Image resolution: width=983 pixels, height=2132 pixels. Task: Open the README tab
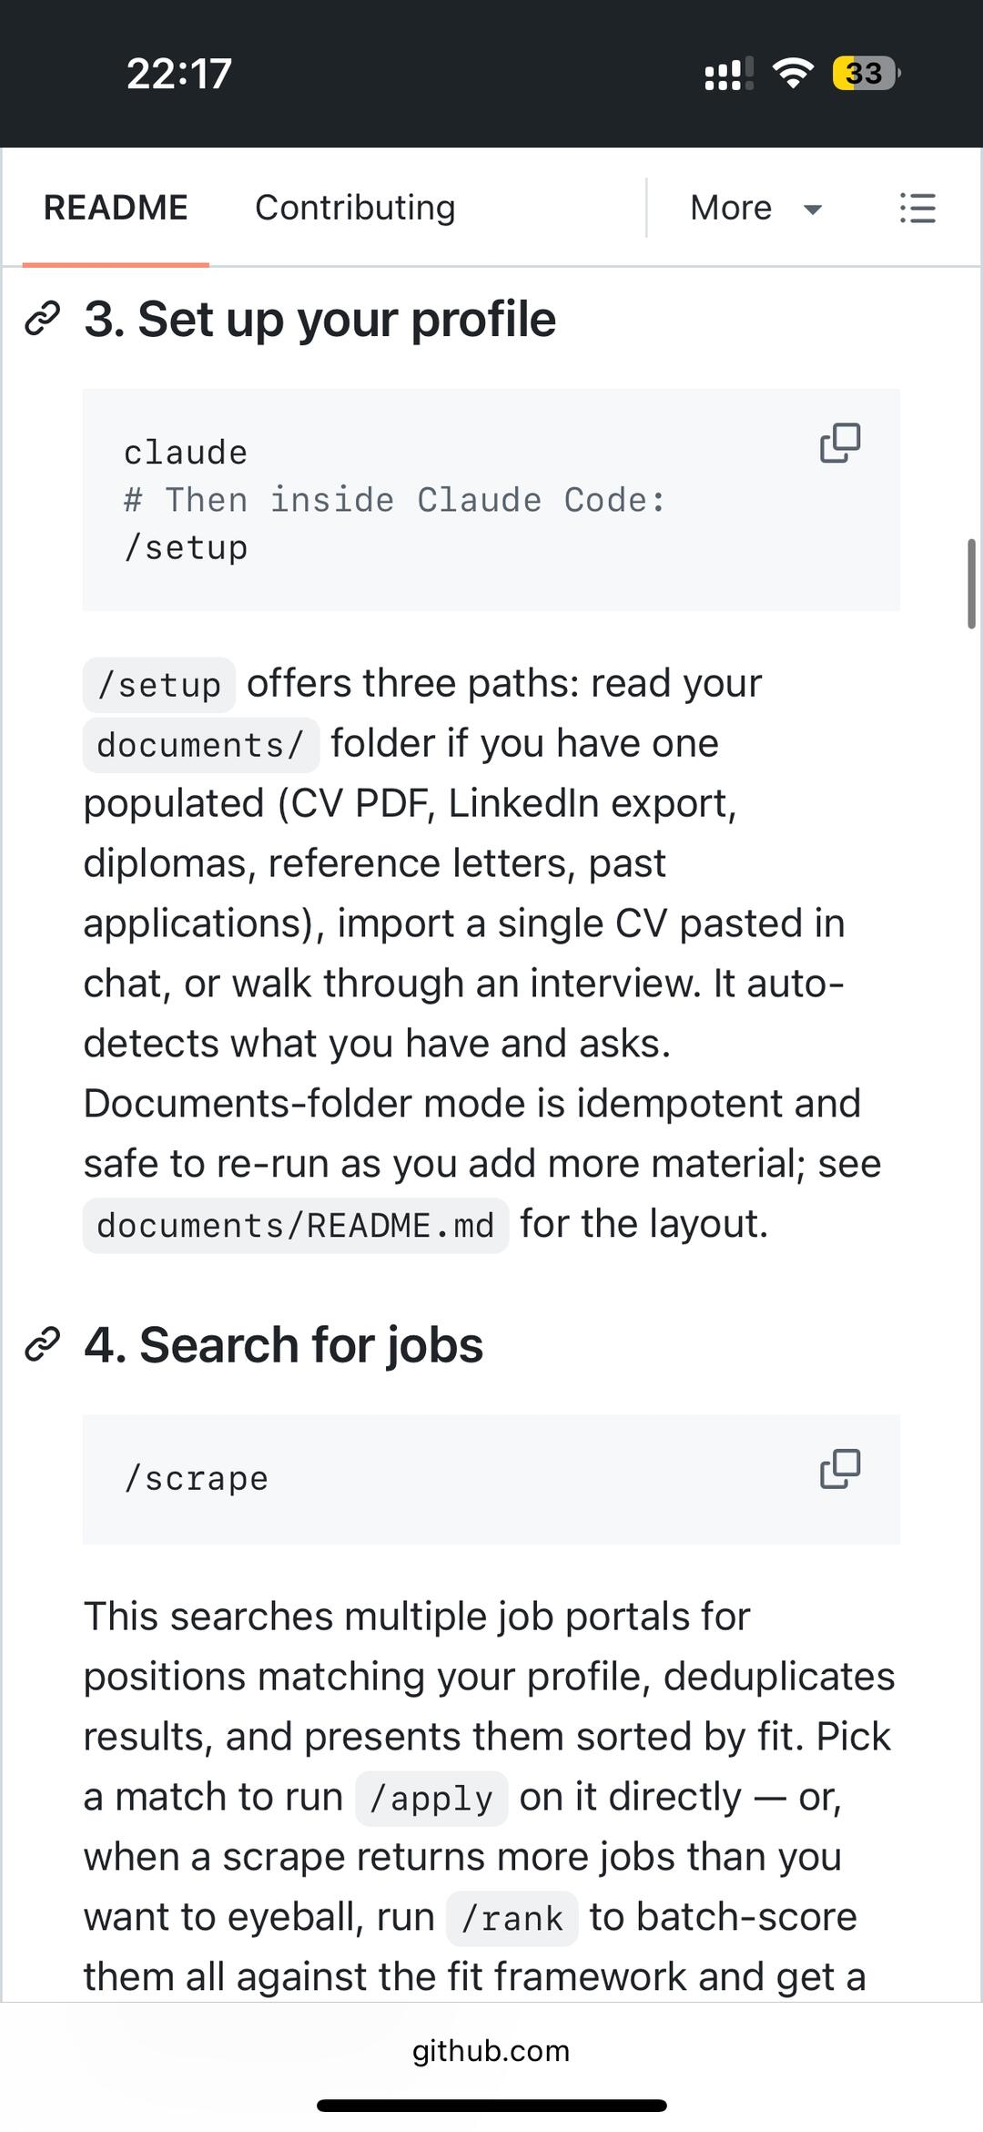pos(116,208)
